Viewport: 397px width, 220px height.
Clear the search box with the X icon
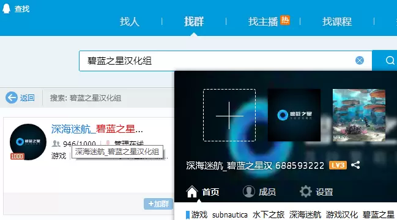[x=360, y=60]
